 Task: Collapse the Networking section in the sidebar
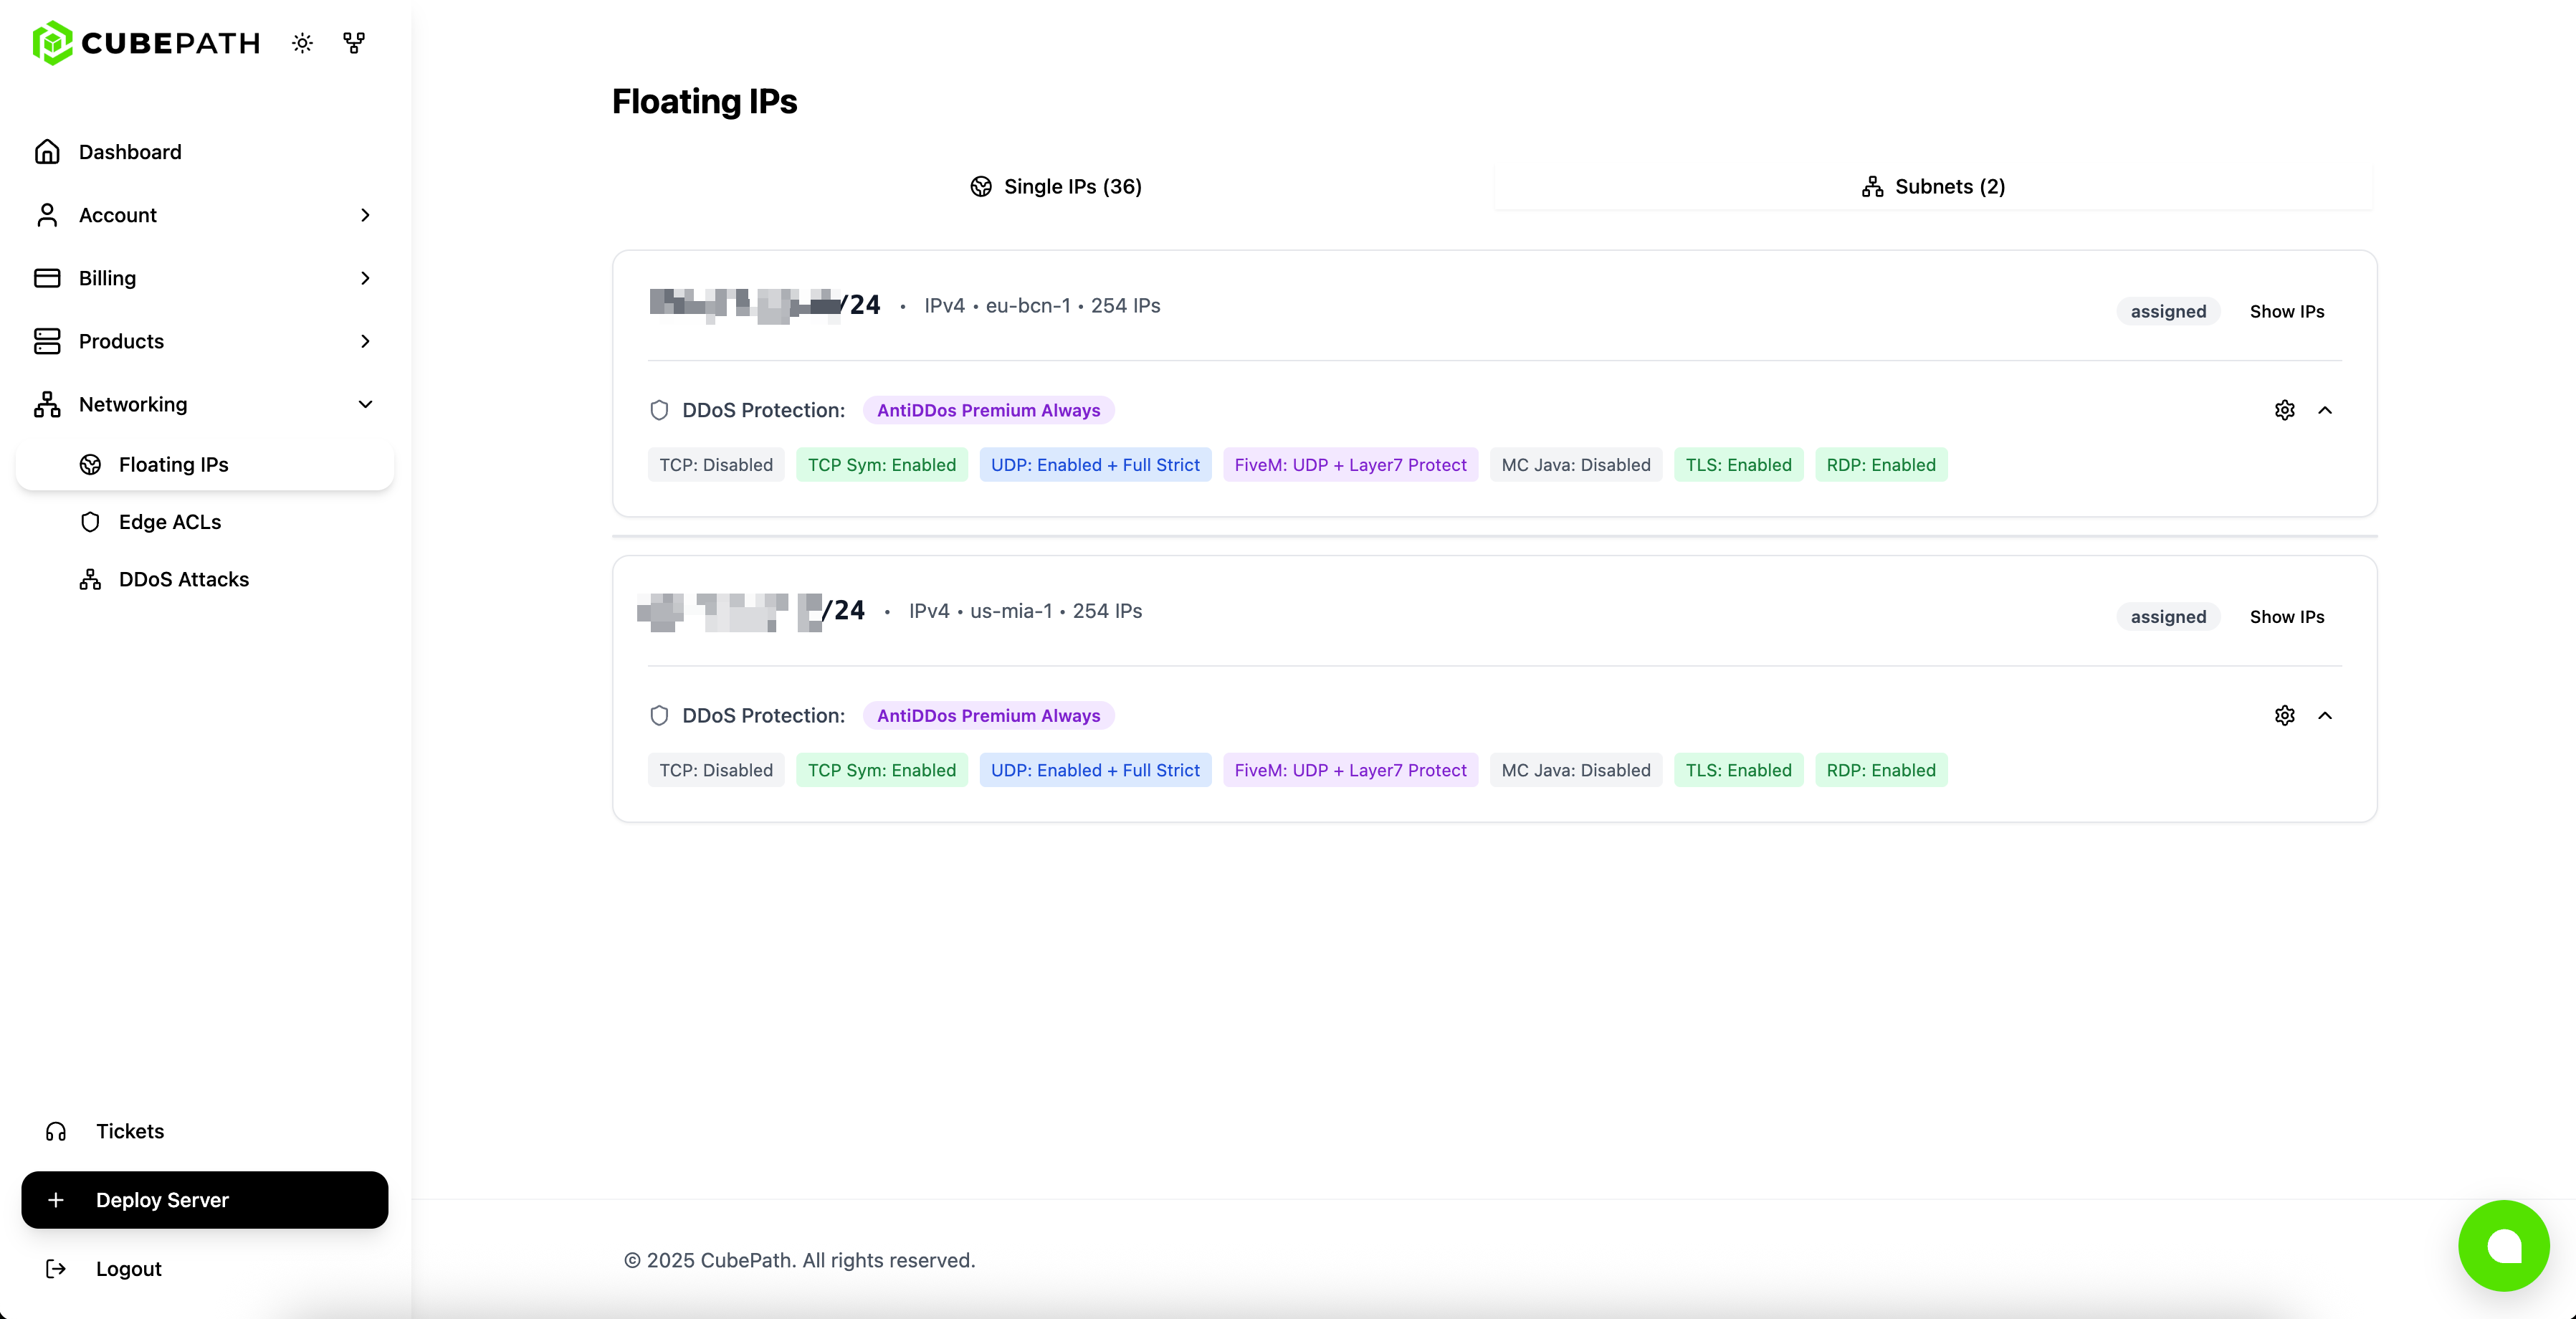pos(365,404)
